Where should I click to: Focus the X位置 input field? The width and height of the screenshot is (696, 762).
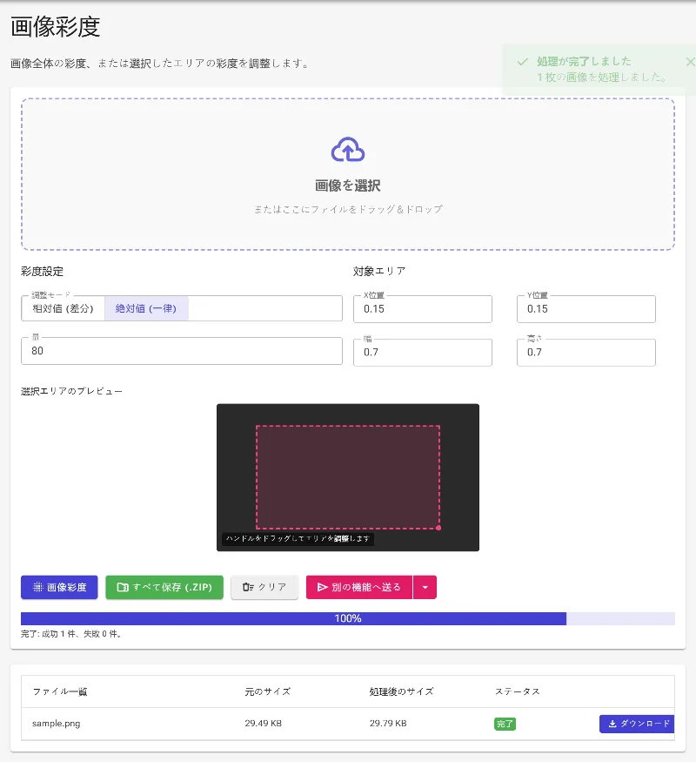click(422, 309)
